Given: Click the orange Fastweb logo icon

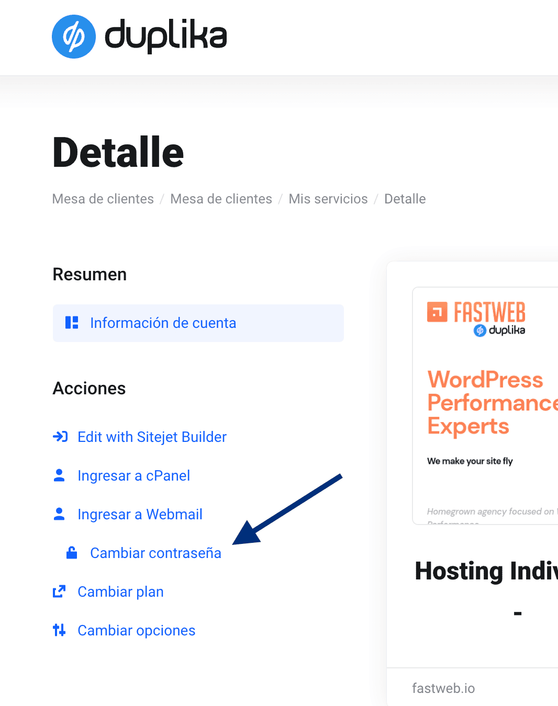Looking at the screenshot, I should (437, 312).
